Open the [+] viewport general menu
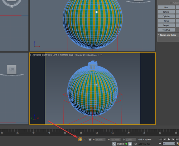This screenshot has height=146, width=179. (32, 55)
